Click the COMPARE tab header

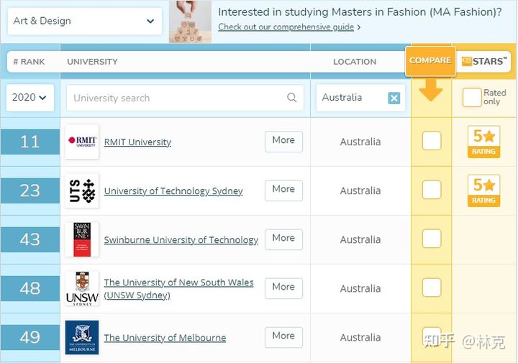[430, 60]
